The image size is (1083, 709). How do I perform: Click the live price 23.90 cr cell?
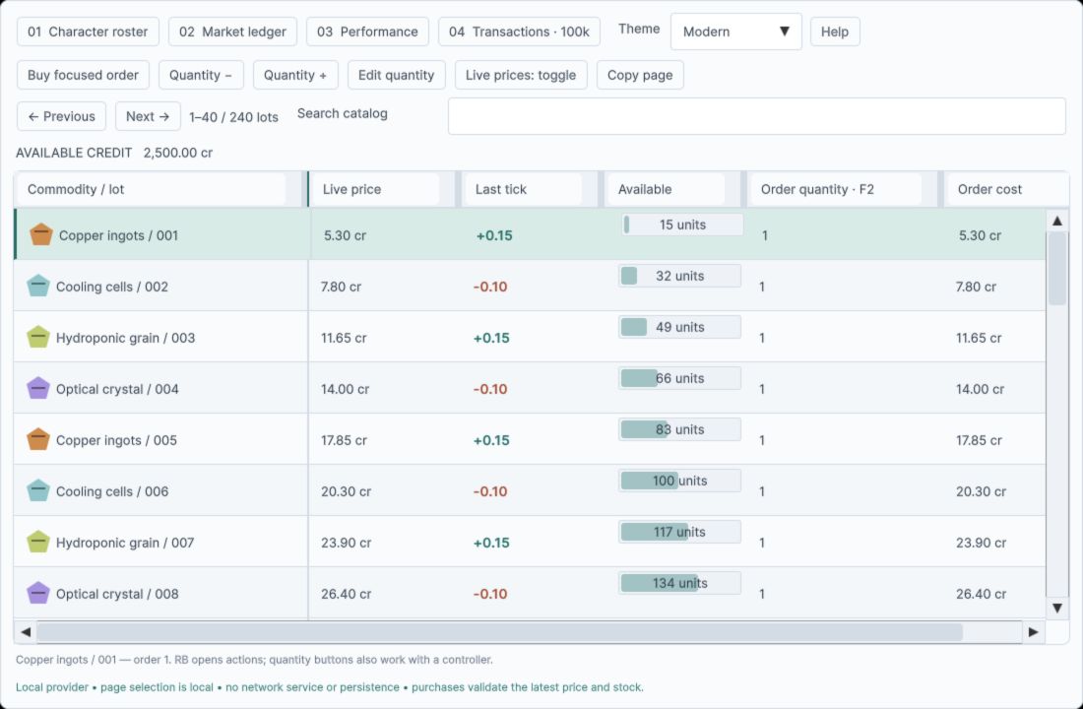[346, 543]
